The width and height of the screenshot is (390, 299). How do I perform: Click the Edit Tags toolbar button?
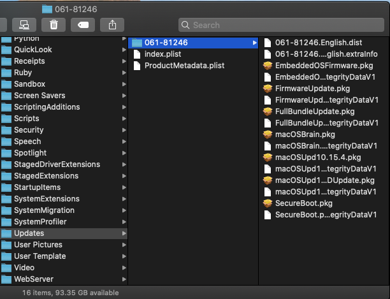(83, 25)
